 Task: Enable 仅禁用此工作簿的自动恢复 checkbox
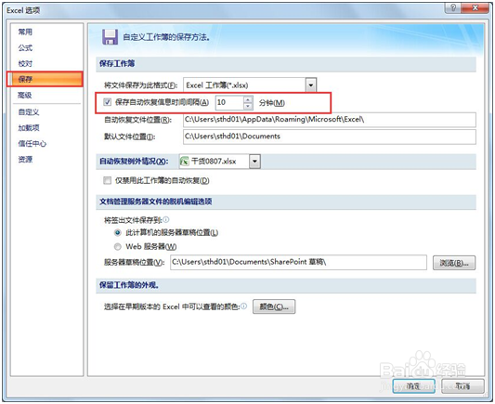[108, 180]
